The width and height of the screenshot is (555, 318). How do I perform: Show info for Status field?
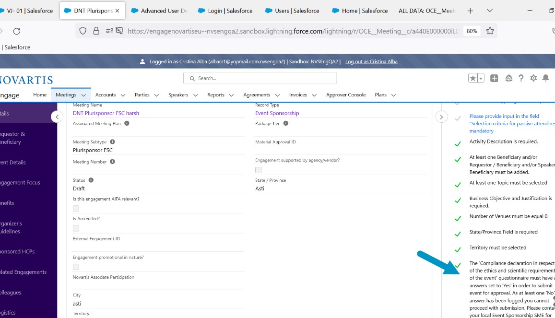91,180
